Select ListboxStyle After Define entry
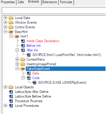Image resolution: width=107 pixels, height=114 pixels. point(32,92)
